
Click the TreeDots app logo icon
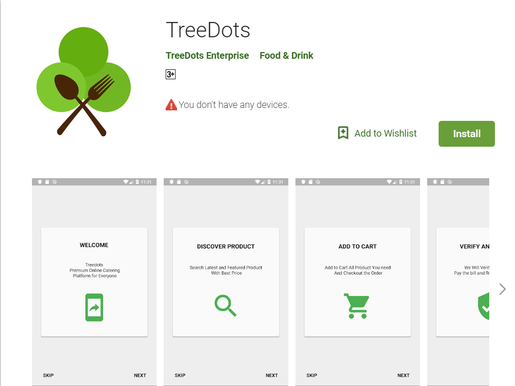84,82
